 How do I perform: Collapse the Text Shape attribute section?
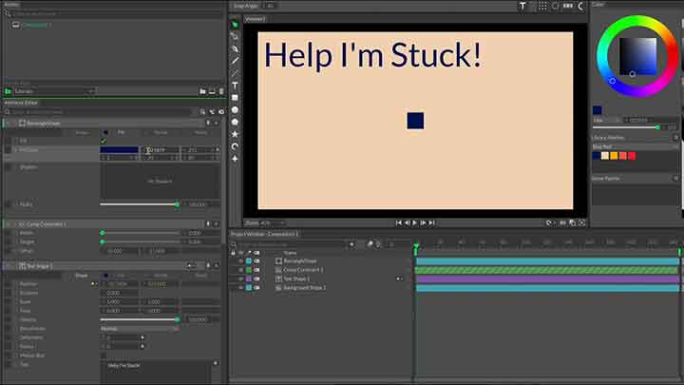click(x=8, y=266)
